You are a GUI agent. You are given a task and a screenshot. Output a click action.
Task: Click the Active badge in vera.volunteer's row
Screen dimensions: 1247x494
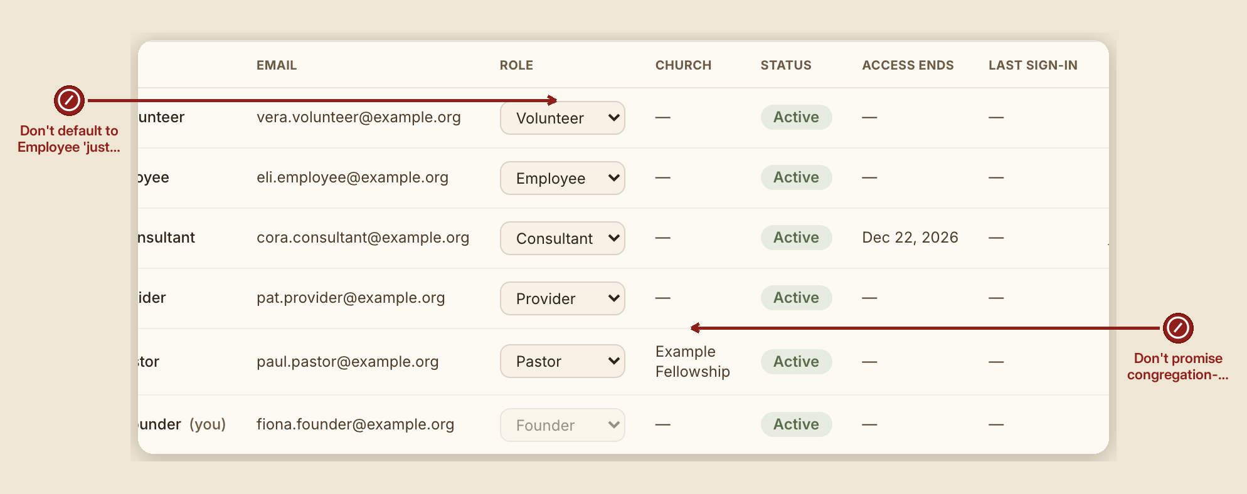click(x=796, y=117)
